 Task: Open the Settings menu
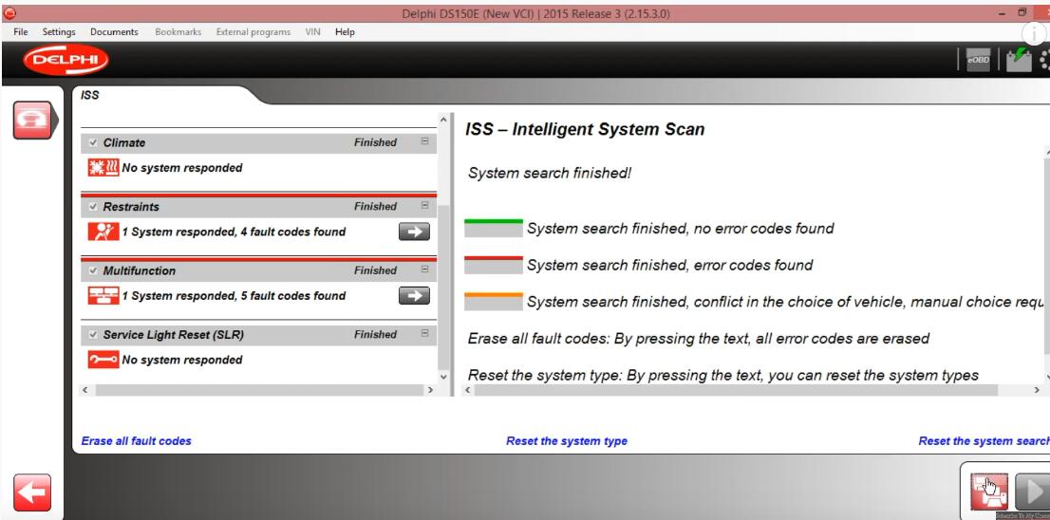pyautogui.click(x=59, y=32)
